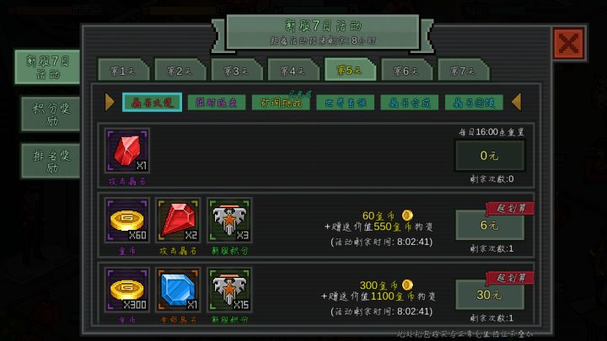Open the 第3天 day tab

pos(237,70)
